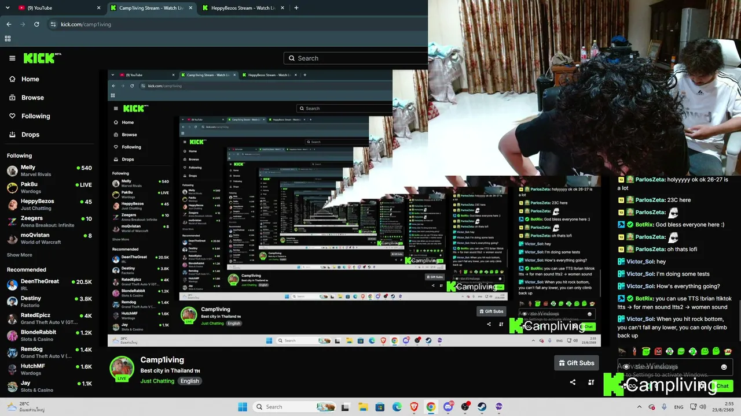The image size is (741, 416).
Task: Click Victor_Sol username in 'hey' message
Action: 640,262
